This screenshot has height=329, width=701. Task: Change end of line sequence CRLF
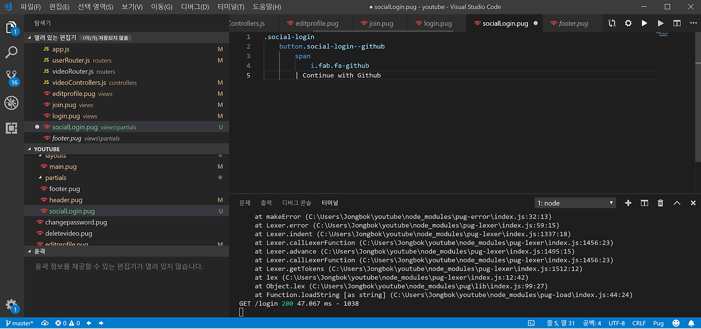(x=639, y=324)
